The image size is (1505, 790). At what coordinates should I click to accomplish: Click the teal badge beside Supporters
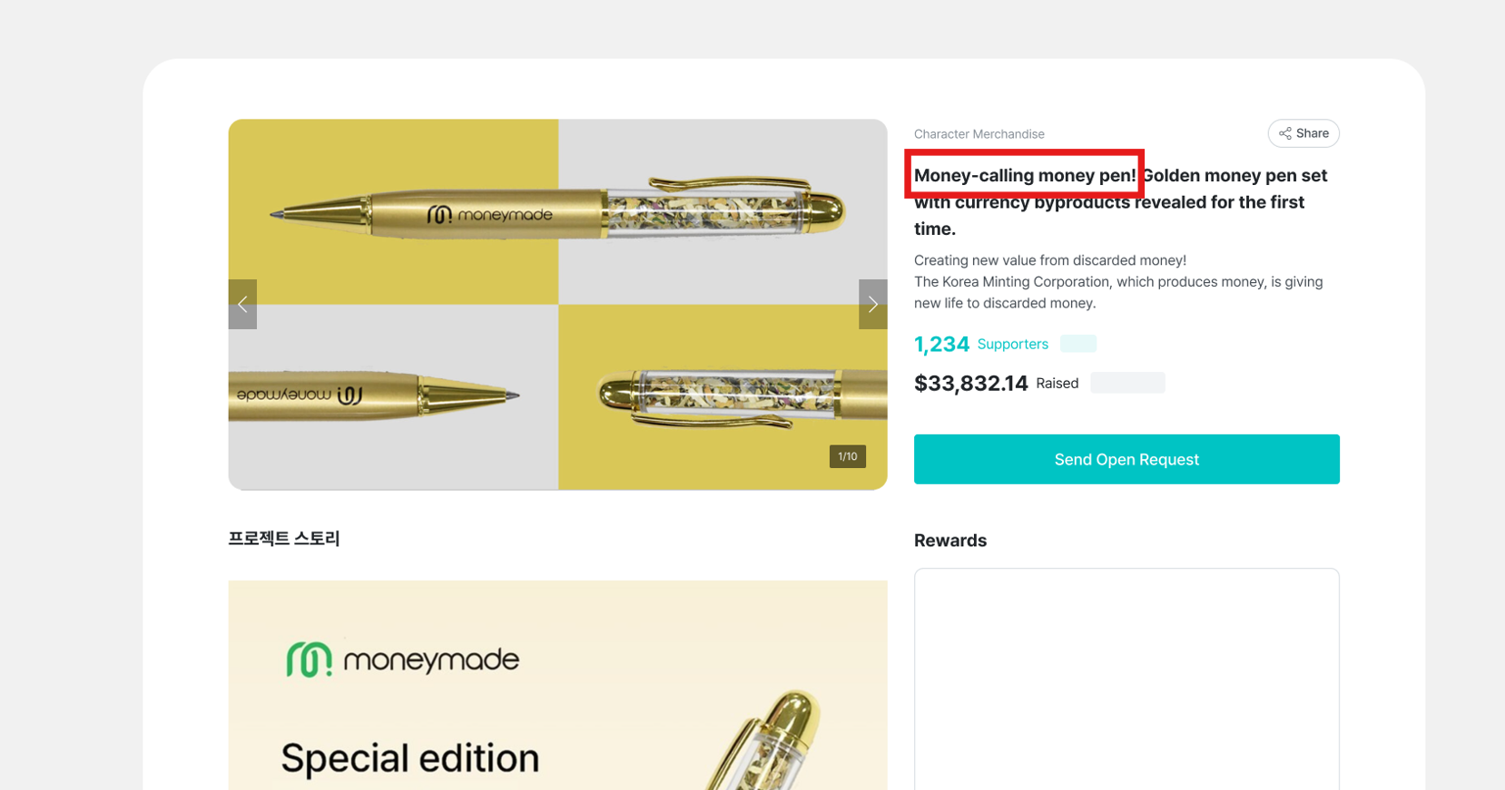pos(1077,344)
